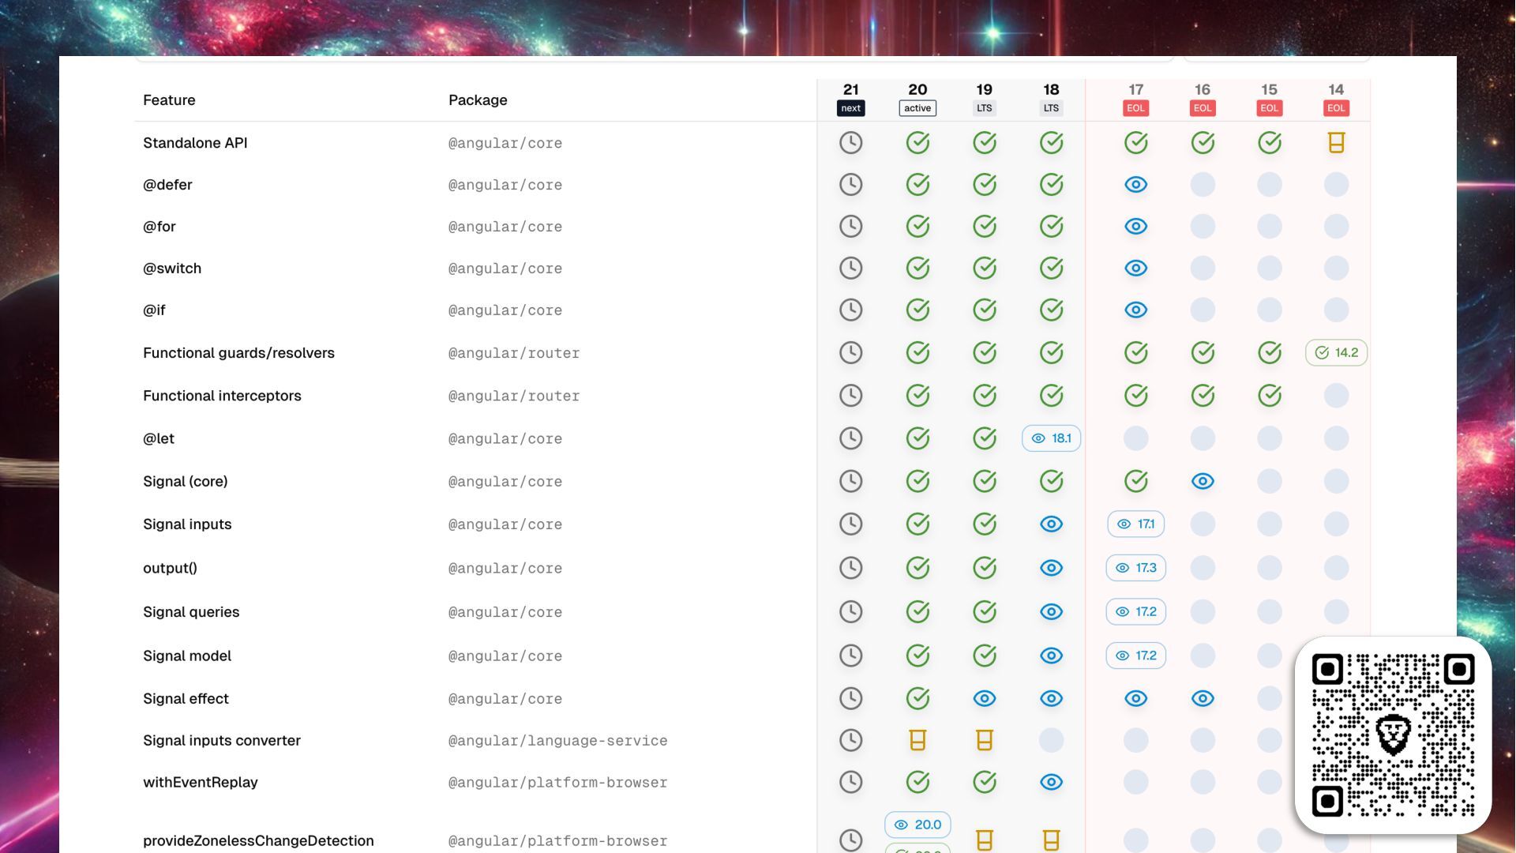Click the version 17 EOL column header
This screenshot has width=1516, height=853.
[1135, 99]
